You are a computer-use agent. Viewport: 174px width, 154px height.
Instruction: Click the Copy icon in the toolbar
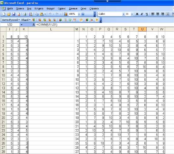pos(37,14)
